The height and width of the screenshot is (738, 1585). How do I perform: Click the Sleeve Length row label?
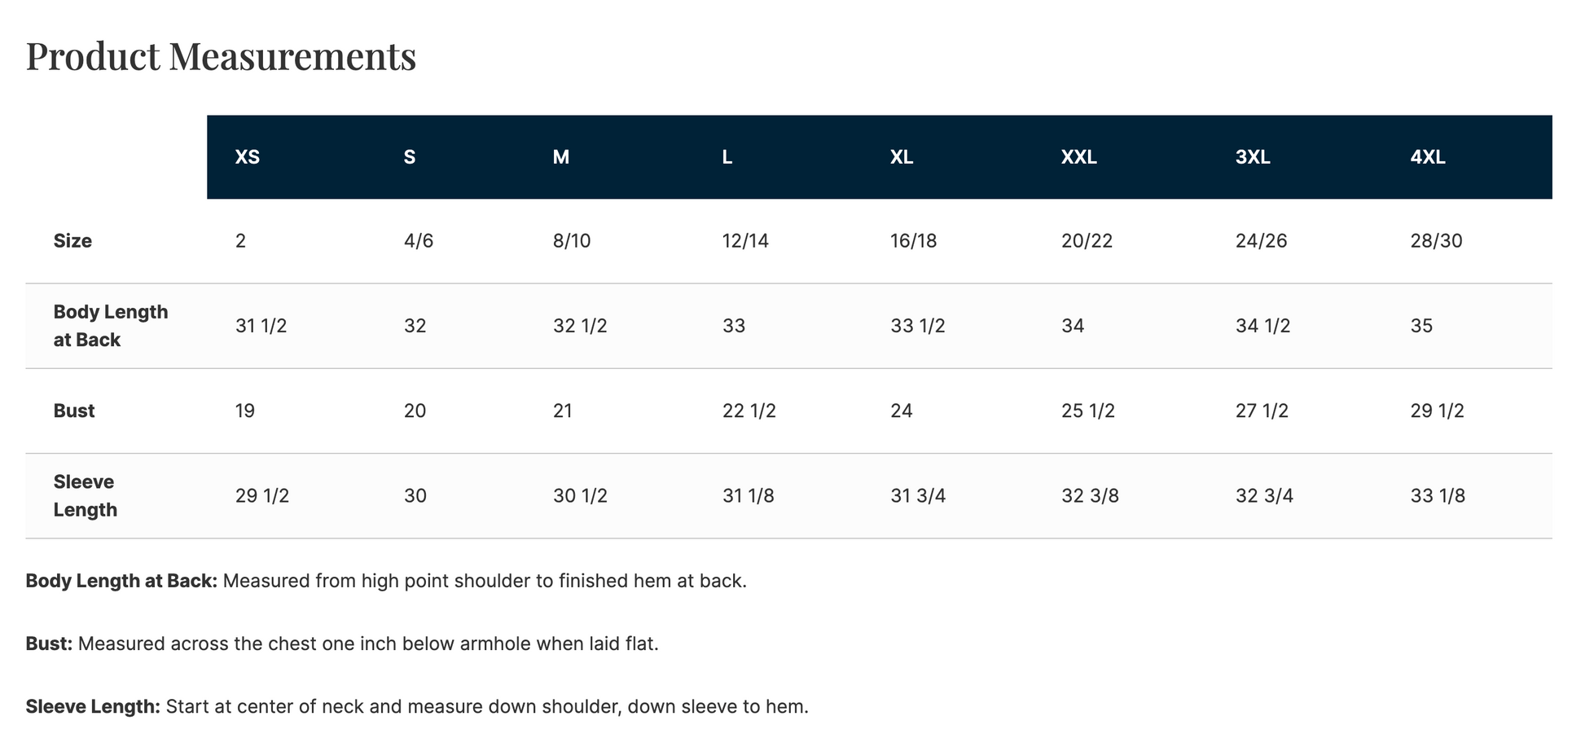click(x=85, y=495)
